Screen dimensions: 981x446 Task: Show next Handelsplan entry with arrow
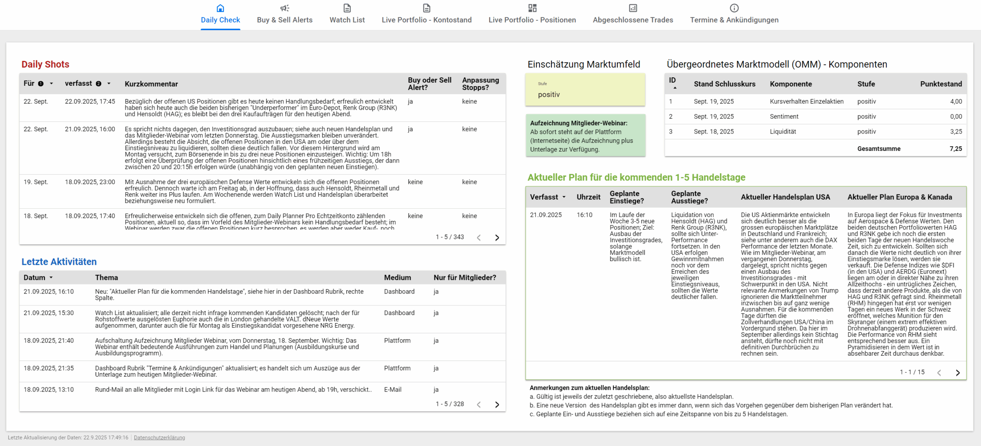958,373
